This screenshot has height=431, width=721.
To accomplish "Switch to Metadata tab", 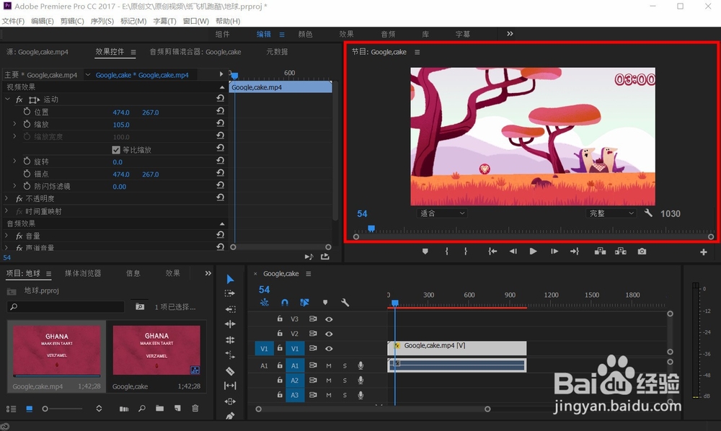I will tap(277, 51).
